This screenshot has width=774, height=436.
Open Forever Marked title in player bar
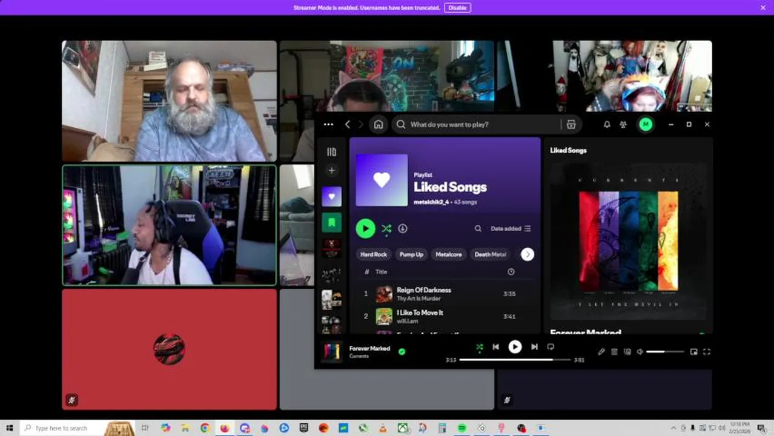(x=369, y=348)
